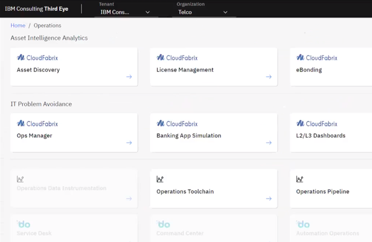This screenshot has width=372, height=242.
Task: Select the Ops Manager title
Action: pyautogui.click(x=34, y=136)
